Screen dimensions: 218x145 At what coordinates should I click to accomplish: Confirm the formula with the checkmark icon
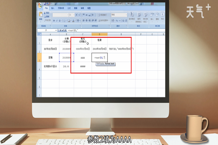[63, 30]
